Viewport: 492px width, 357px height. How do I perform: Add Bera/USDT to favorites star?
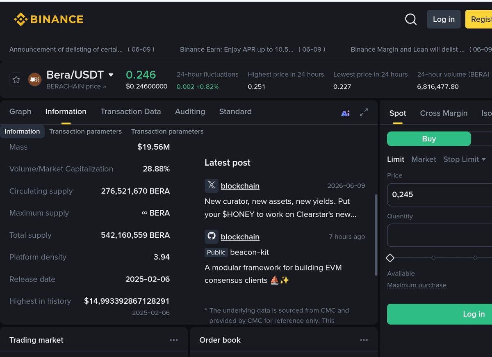pos(16,80)
